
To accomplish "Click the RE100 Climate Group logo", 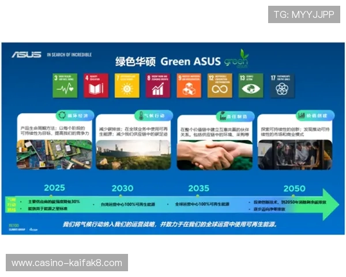I will pyautogui.click(x=17, y=227).
